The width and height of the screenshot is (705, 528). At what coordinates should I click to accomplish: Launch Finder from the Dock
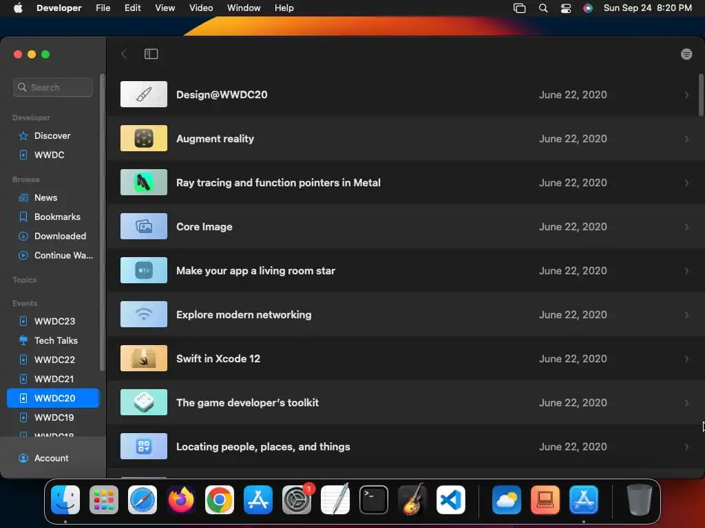pyautogui.click(x=65, y=500)
